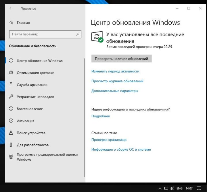Open Просмотр журнала обновлений link

pos(117,81)
